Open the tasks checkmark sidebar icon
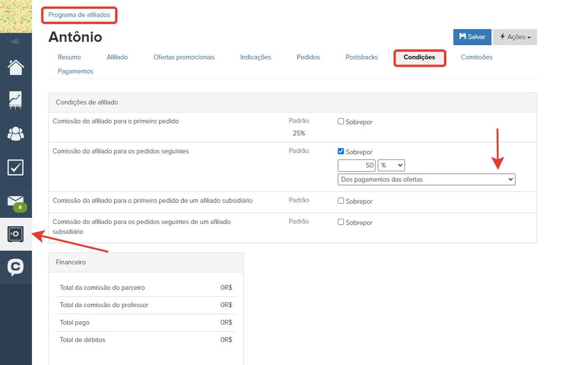The image size is (569, 365). tap(16, 167)
